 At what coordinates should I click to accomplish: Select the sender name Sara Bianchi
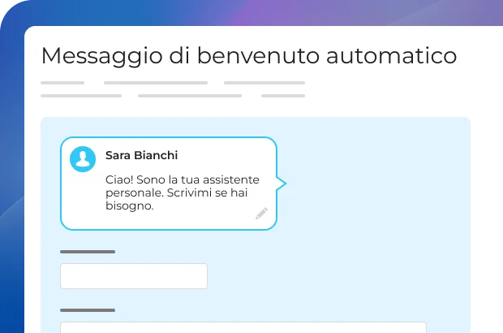(x=141, y=155)
